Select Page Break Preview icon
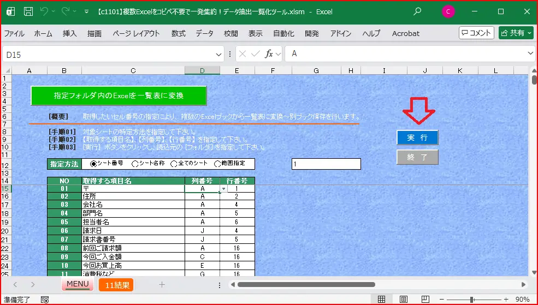Viewport: 538px width, 305px height. point(424,300)
